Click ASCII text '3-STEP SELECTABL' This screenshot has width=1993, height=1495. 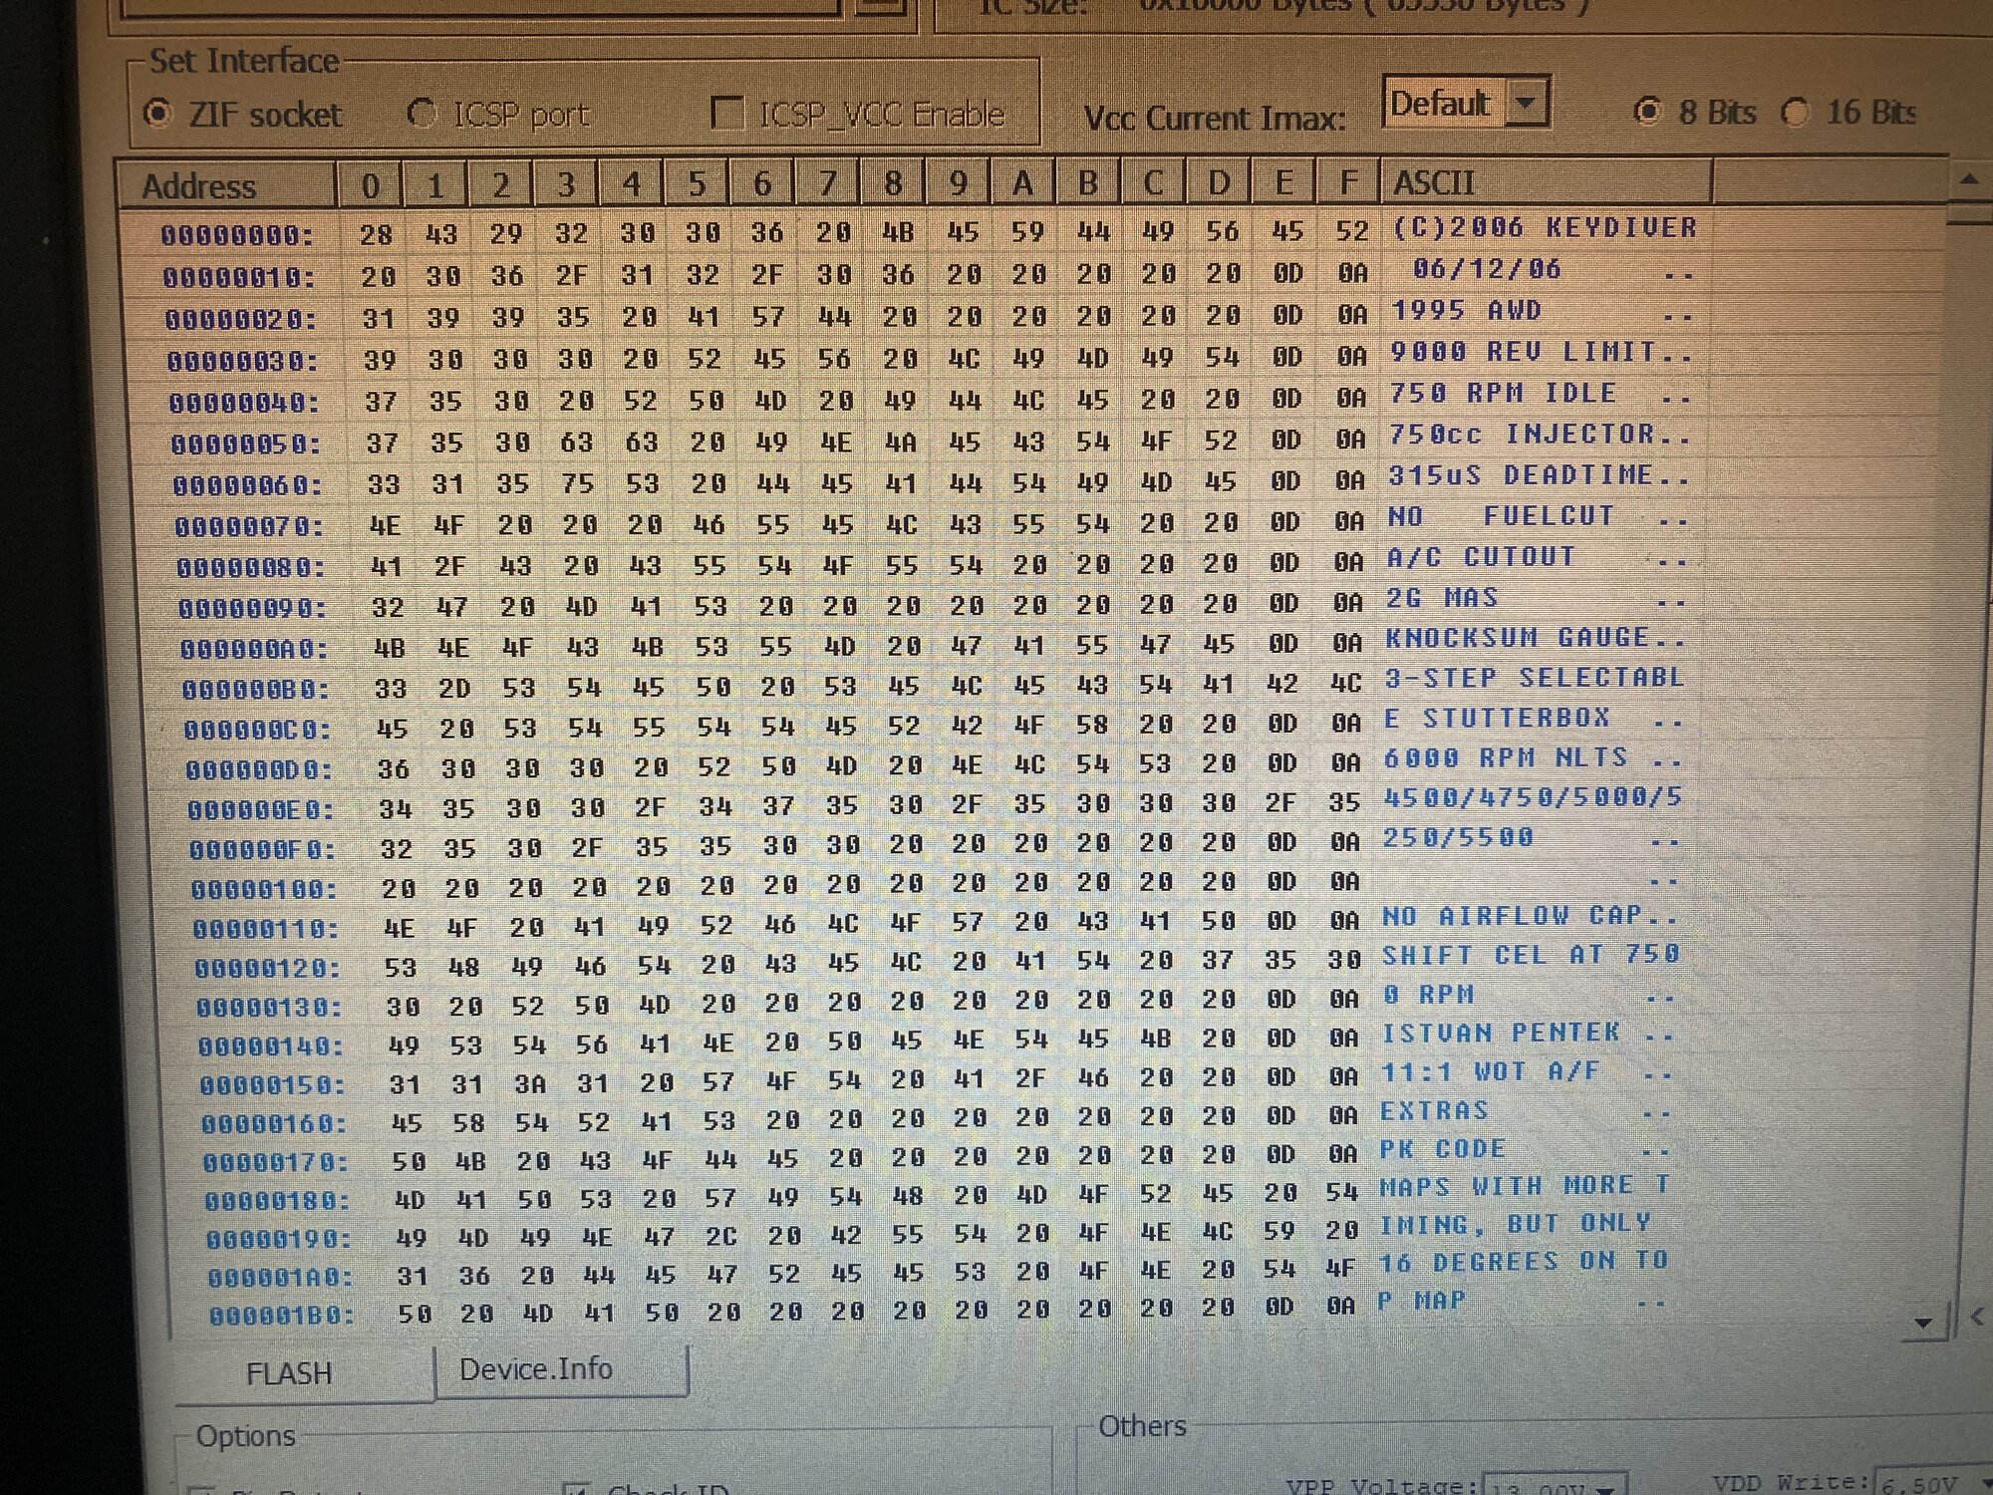click(1534, 678)
